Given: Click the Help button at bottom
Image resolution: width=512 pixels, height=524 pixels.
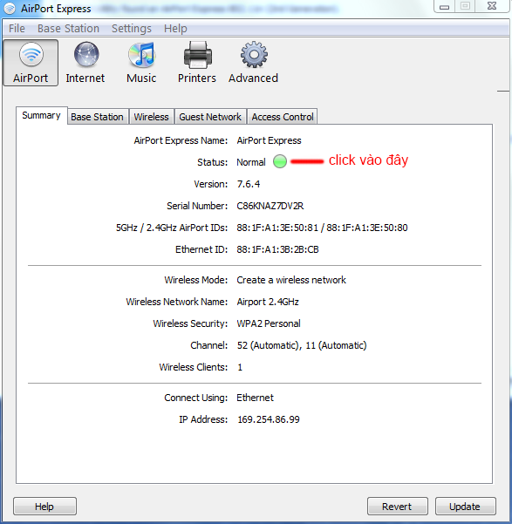Looking at the screenshot, I should coord(44,507).
